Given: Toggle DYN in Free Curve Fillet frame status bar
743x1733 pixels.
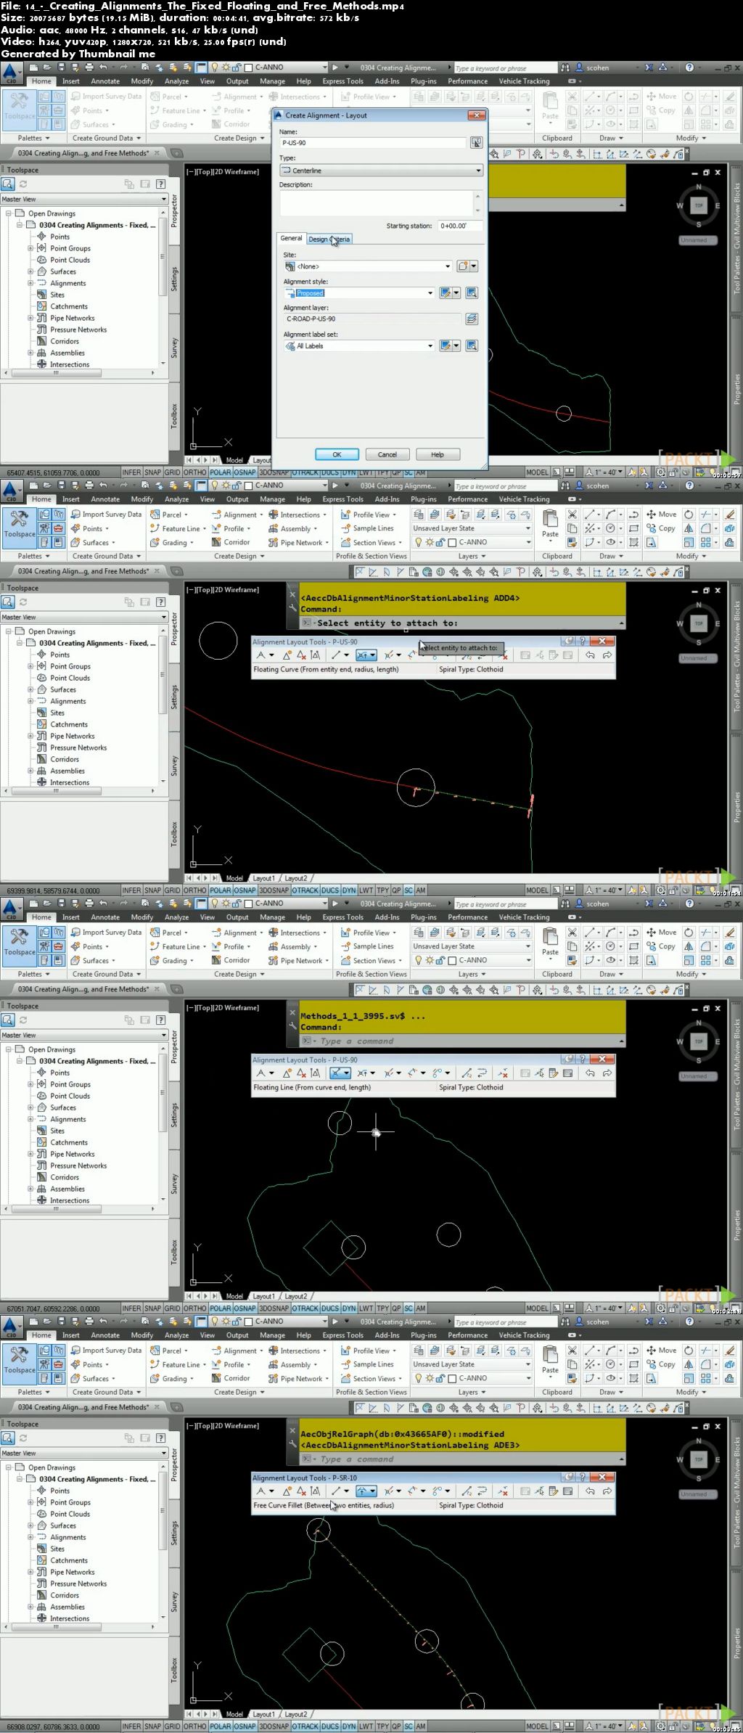Looking at the screenshot, I should point(349,1726).
